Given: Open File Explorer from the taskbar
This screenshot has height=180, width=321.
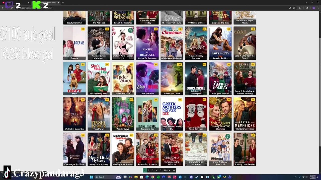Looking at the screenshot, I should (x=136, y=177).
